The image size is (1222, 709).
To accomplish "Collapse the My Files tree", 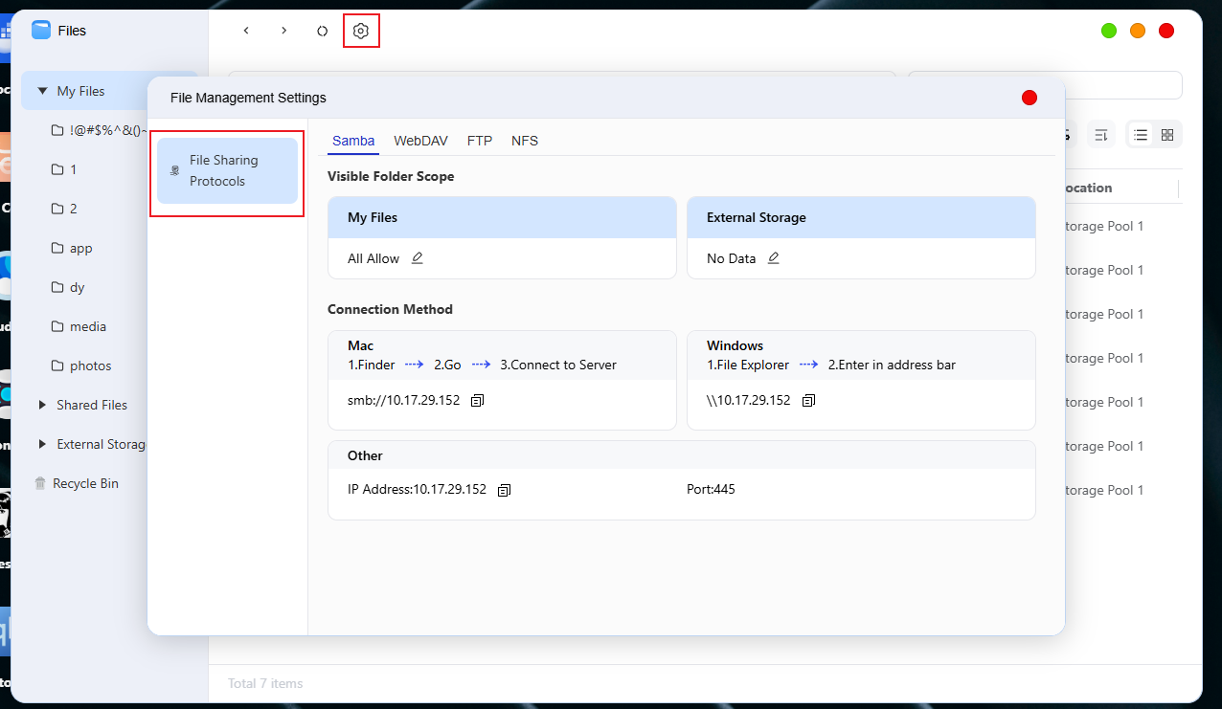I will click(x=42, y=91).
